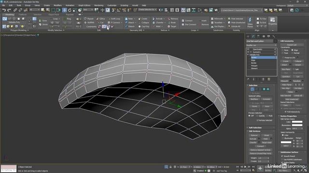Open the Customize menu
Screen dimensions: 309x173
tap(112, 5)
